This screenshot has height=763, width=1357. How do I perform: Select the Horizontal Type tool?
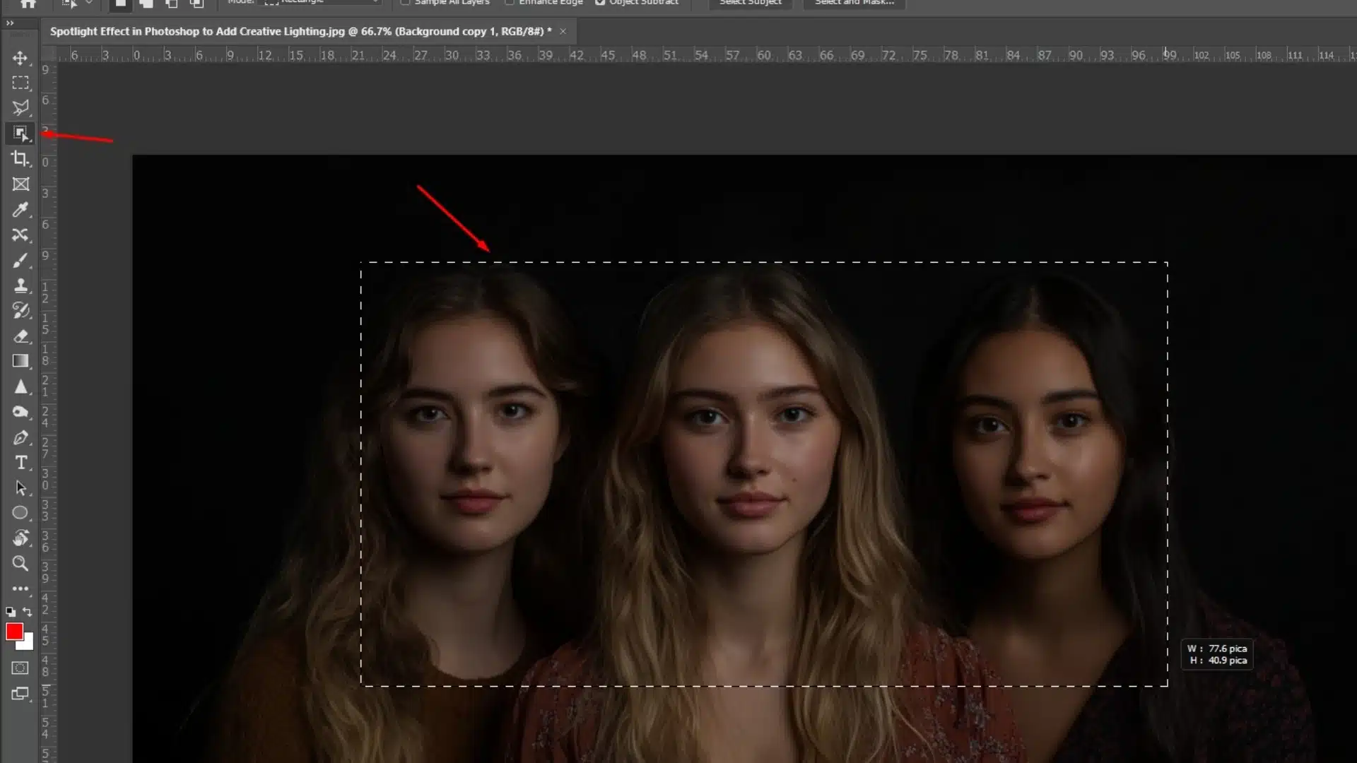(20, 463)
